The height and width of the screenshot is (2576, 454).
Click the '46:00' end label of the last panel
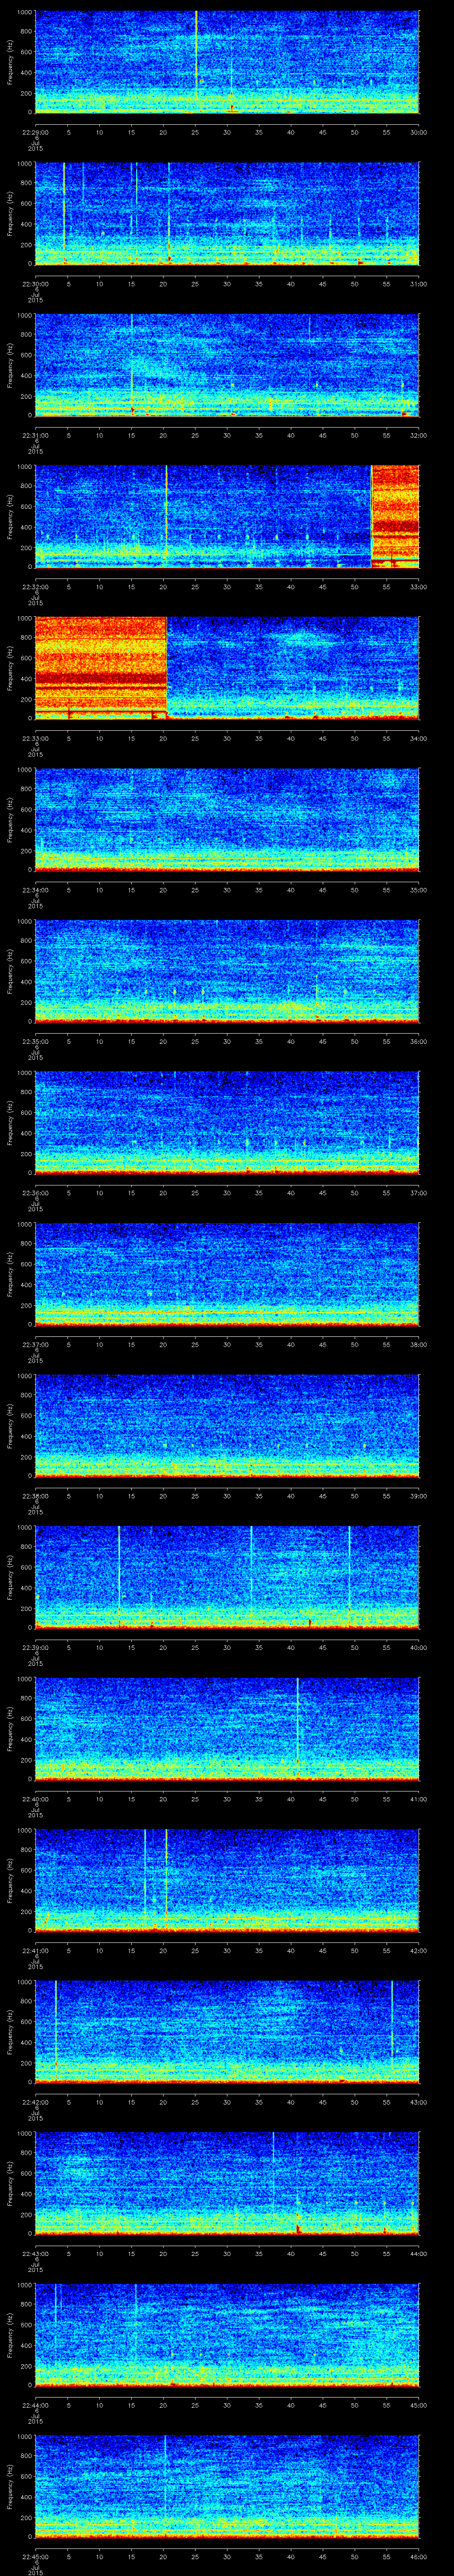click(419, 2555)
